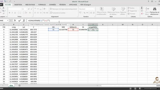Copy selection with the copy icon
Screen dimensions: 160x90
[x=3, y=11]
